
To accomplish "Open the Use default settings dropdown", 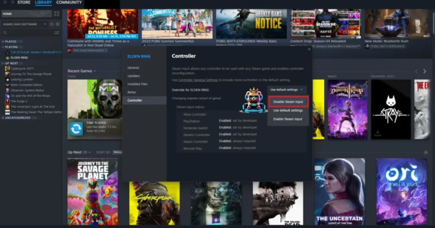I will tap(288, 89).
